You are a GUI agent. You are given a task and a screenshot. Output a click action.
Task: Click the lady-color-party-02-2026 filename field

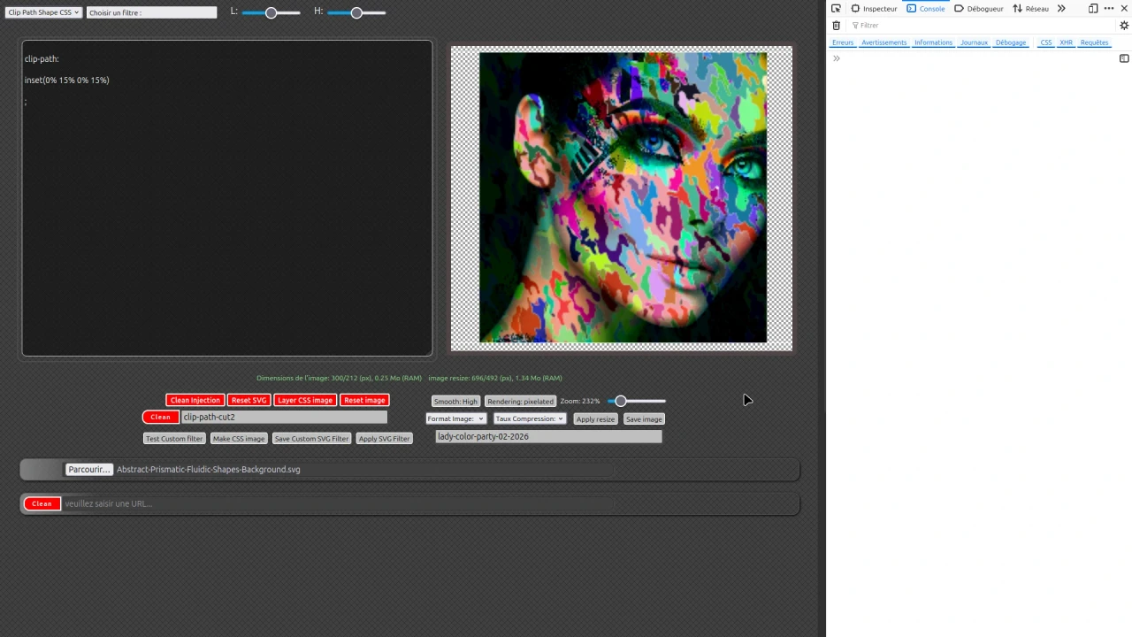coord(547,436)
